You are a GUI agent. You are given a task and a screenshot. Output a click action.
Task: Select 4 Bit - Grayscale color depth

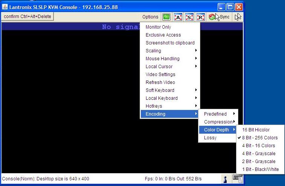(x=259, y=154)
